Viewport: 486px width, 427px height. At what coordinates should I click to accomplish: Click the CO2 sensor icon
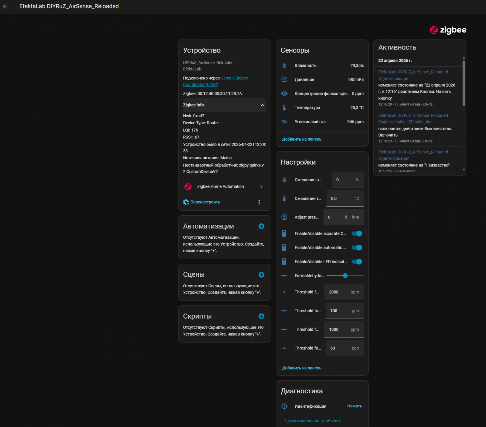coord(284,122)
